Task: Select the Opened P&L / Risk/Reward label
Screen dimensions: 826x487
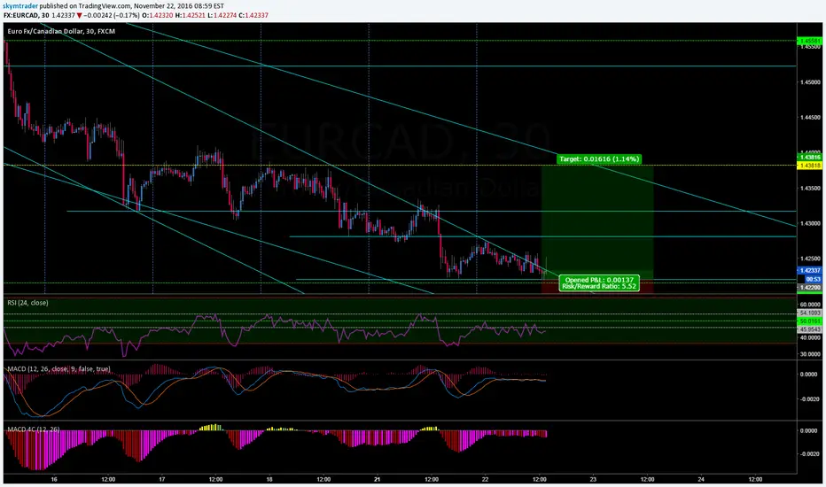Action: coord(599,283)
